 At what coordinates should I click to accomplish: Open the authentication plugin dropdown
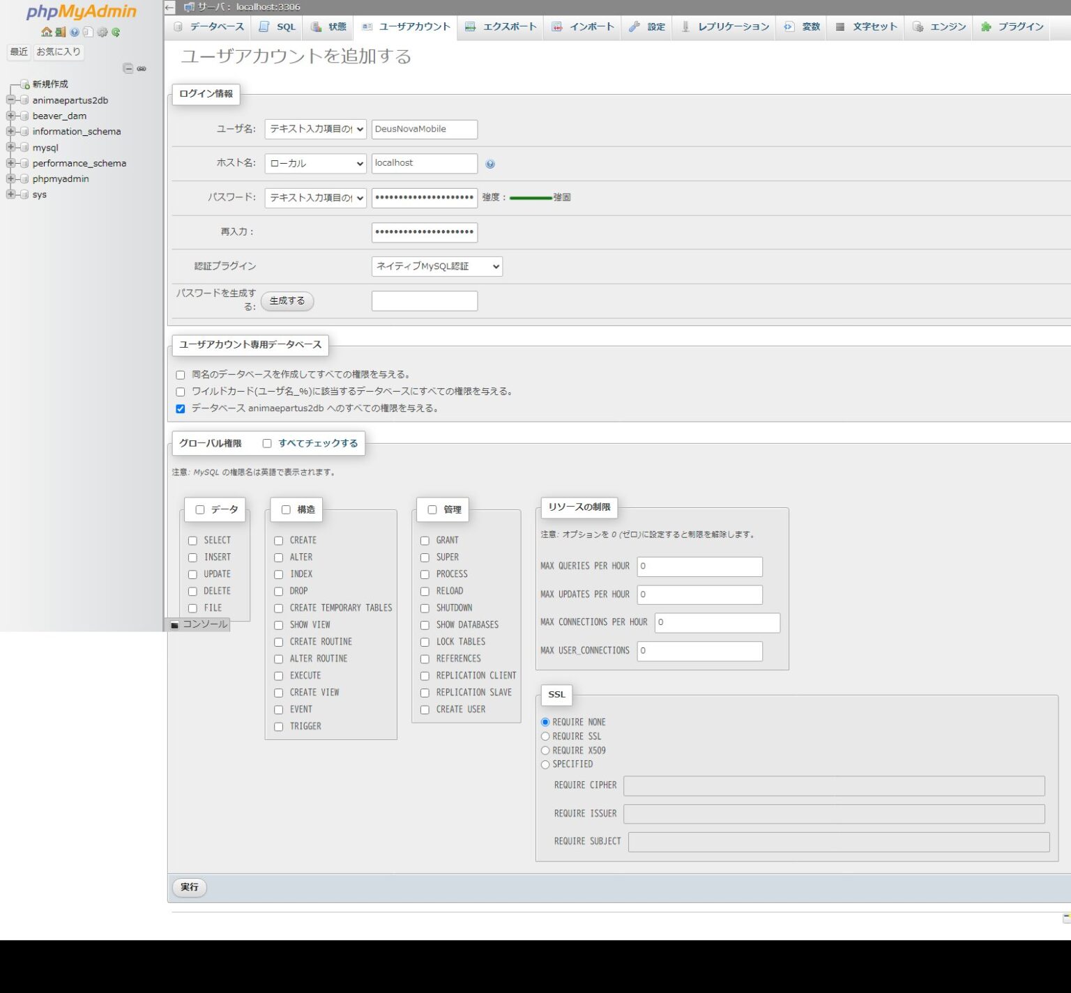pyautogui.click(x=436, y=266)
